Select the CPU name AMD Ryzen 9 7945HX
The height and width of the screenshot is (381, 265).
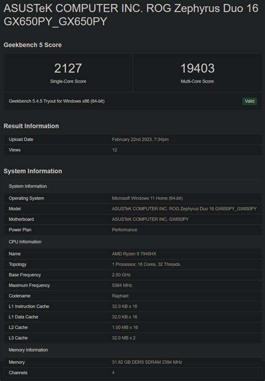(134, 254)
